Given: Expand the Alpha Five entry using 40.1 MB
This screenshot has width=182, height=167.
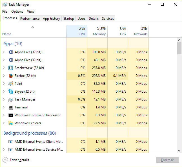Looking at the screenshot, I should click(4, 60).
